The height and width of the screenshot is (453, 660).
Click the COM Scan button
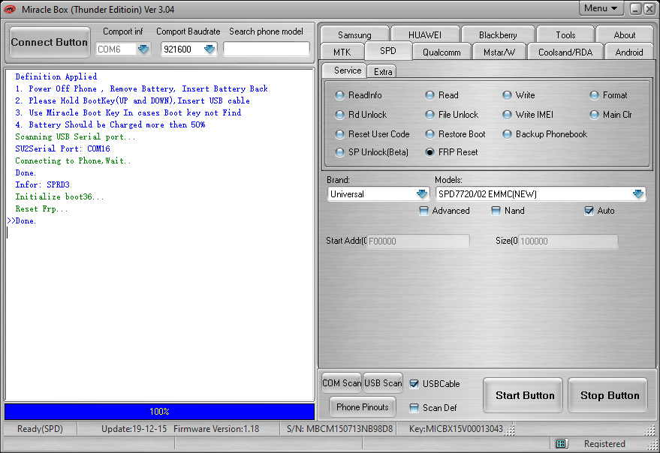tap(342, 383)
